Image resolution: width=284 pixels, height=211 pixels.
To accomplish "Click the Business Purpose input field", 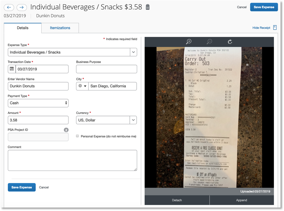I will point(107,69).
